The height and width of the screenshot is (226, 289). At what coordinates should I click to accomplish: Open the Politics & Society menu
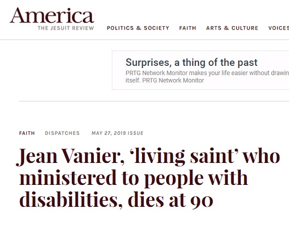[138, 28]
